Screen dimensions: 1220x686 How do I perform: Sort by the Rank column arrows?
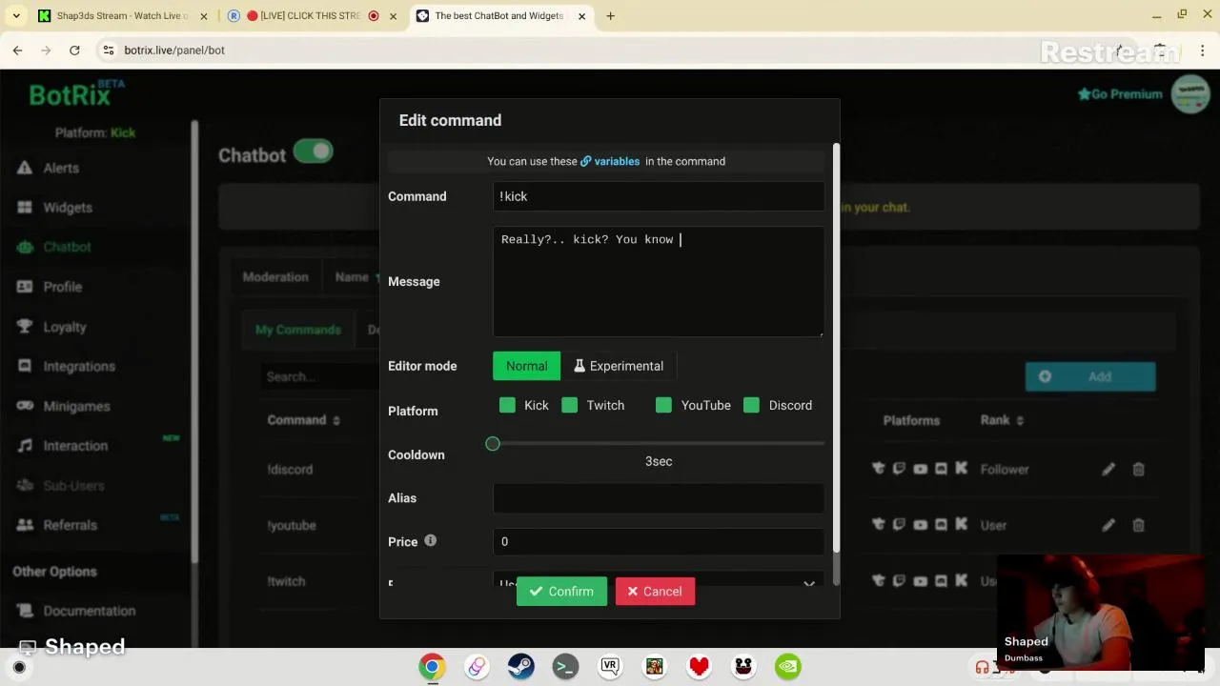(x=1020, y=420)
